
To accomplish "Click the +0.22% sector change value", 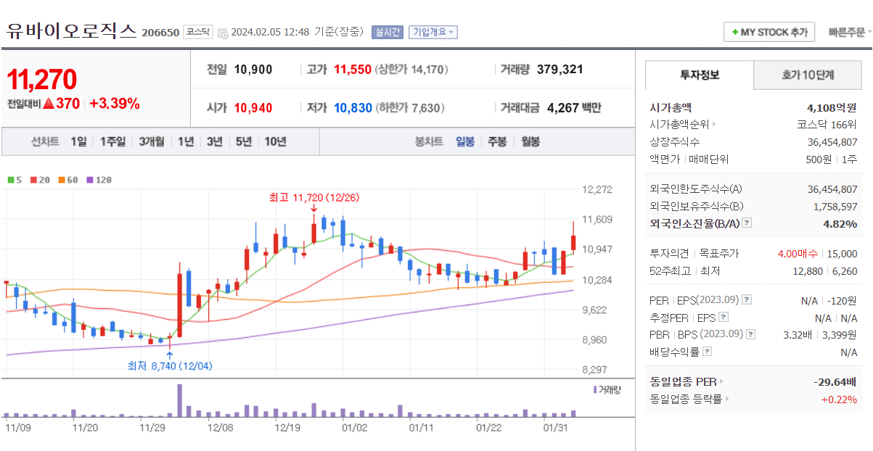I will [x=839, y=399].
